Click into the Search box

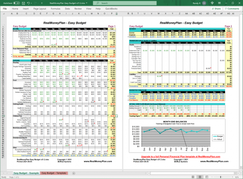tap(125, 3)
